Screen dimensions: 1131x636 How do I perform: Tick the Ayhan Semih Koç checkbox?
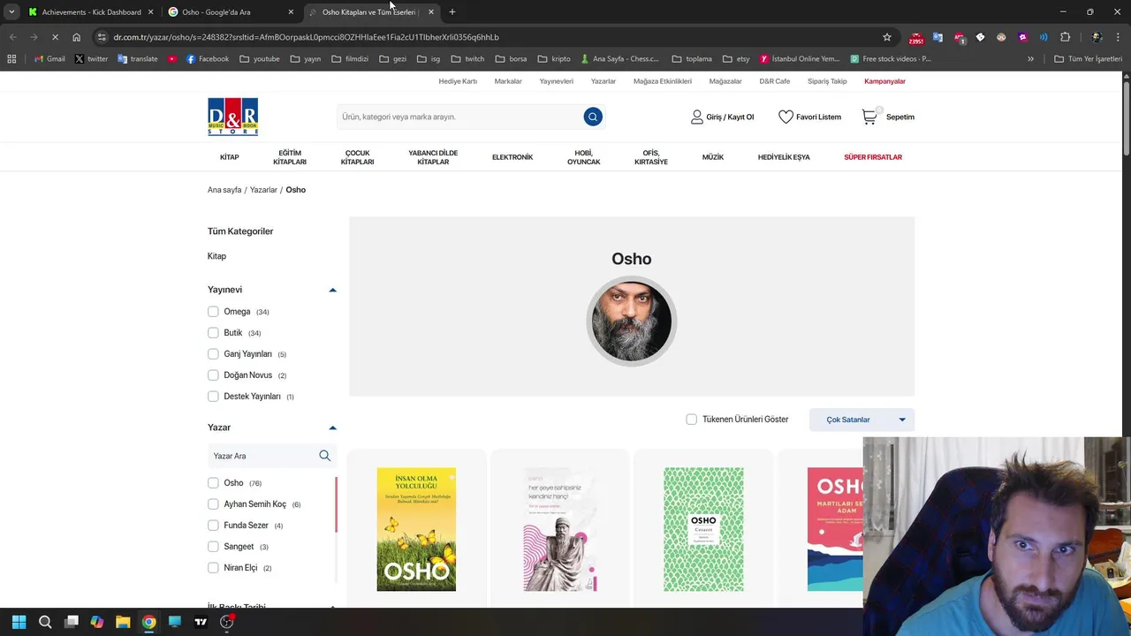[213, 504]
